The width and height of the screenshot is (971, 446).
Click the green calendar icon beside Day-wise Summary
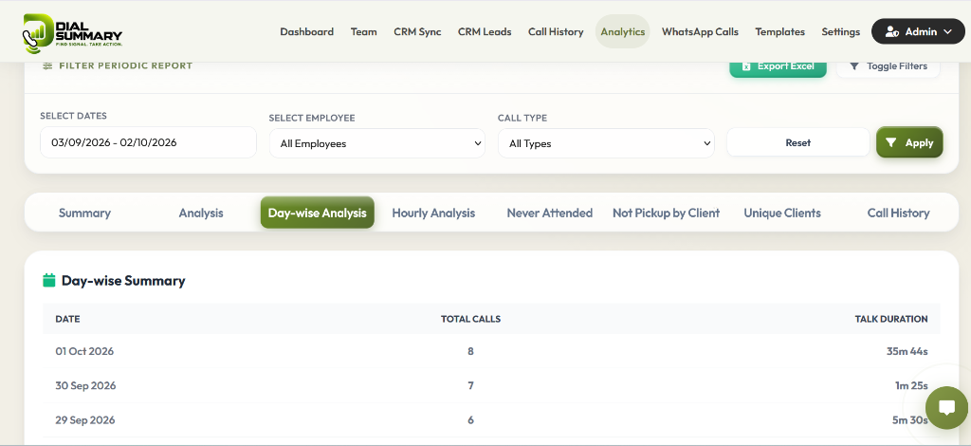pyautogui.click(x=49, y=280)
